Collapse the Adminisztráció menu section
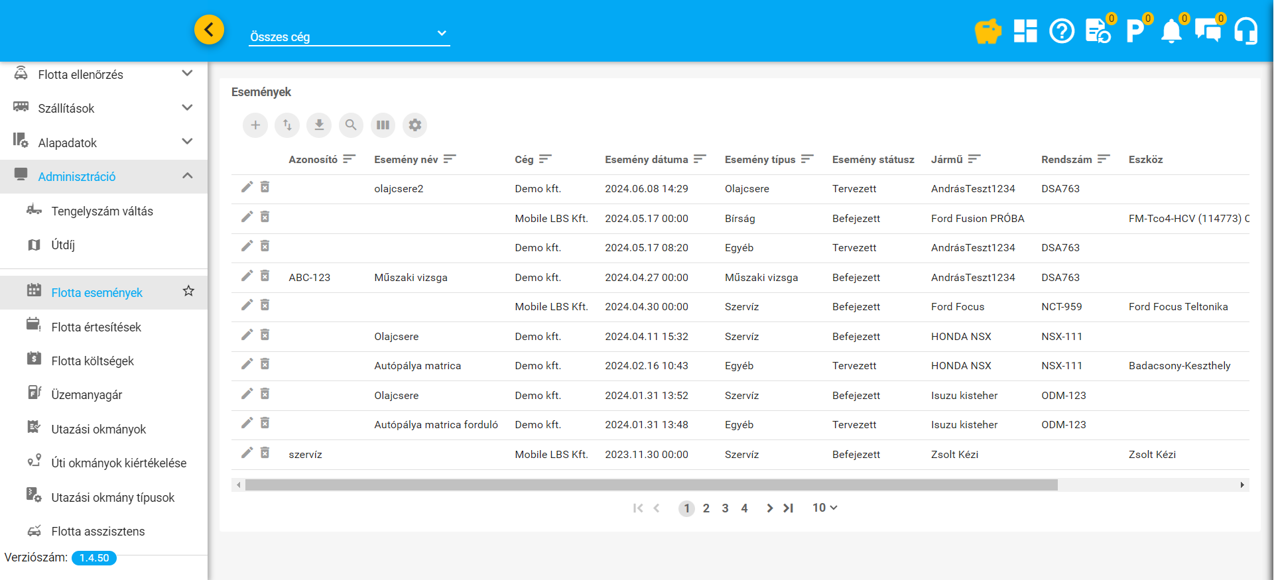The image size is (1274, 580). [x=187, y=176]
